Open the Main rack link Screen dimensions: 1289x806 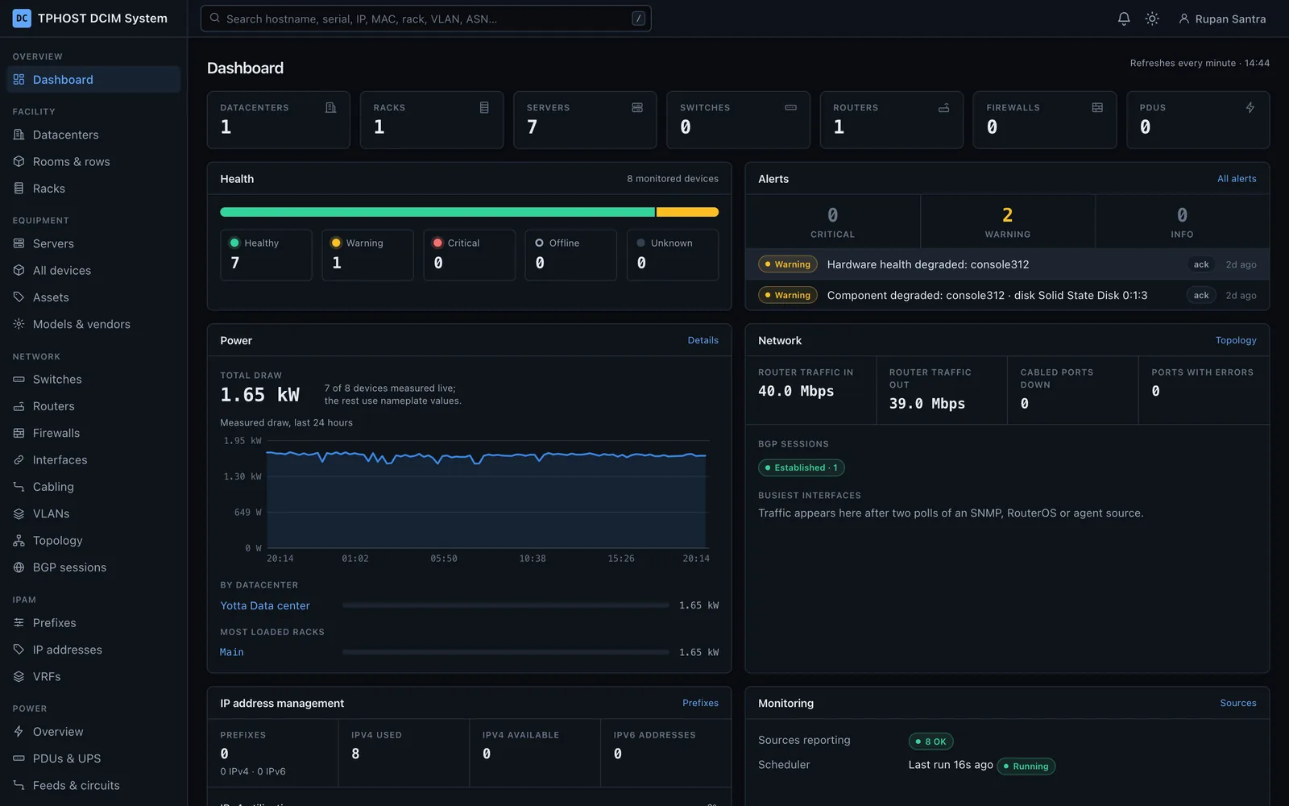point(232,652)
